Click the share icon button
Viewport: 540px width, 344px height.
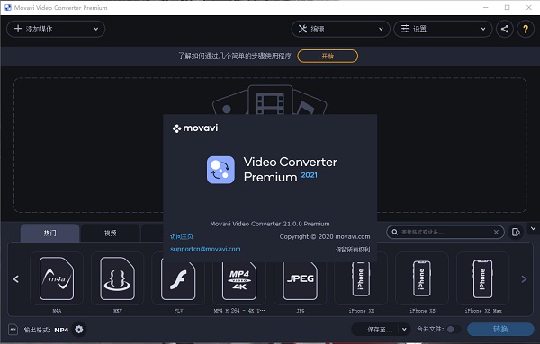[x=505, y=30]
